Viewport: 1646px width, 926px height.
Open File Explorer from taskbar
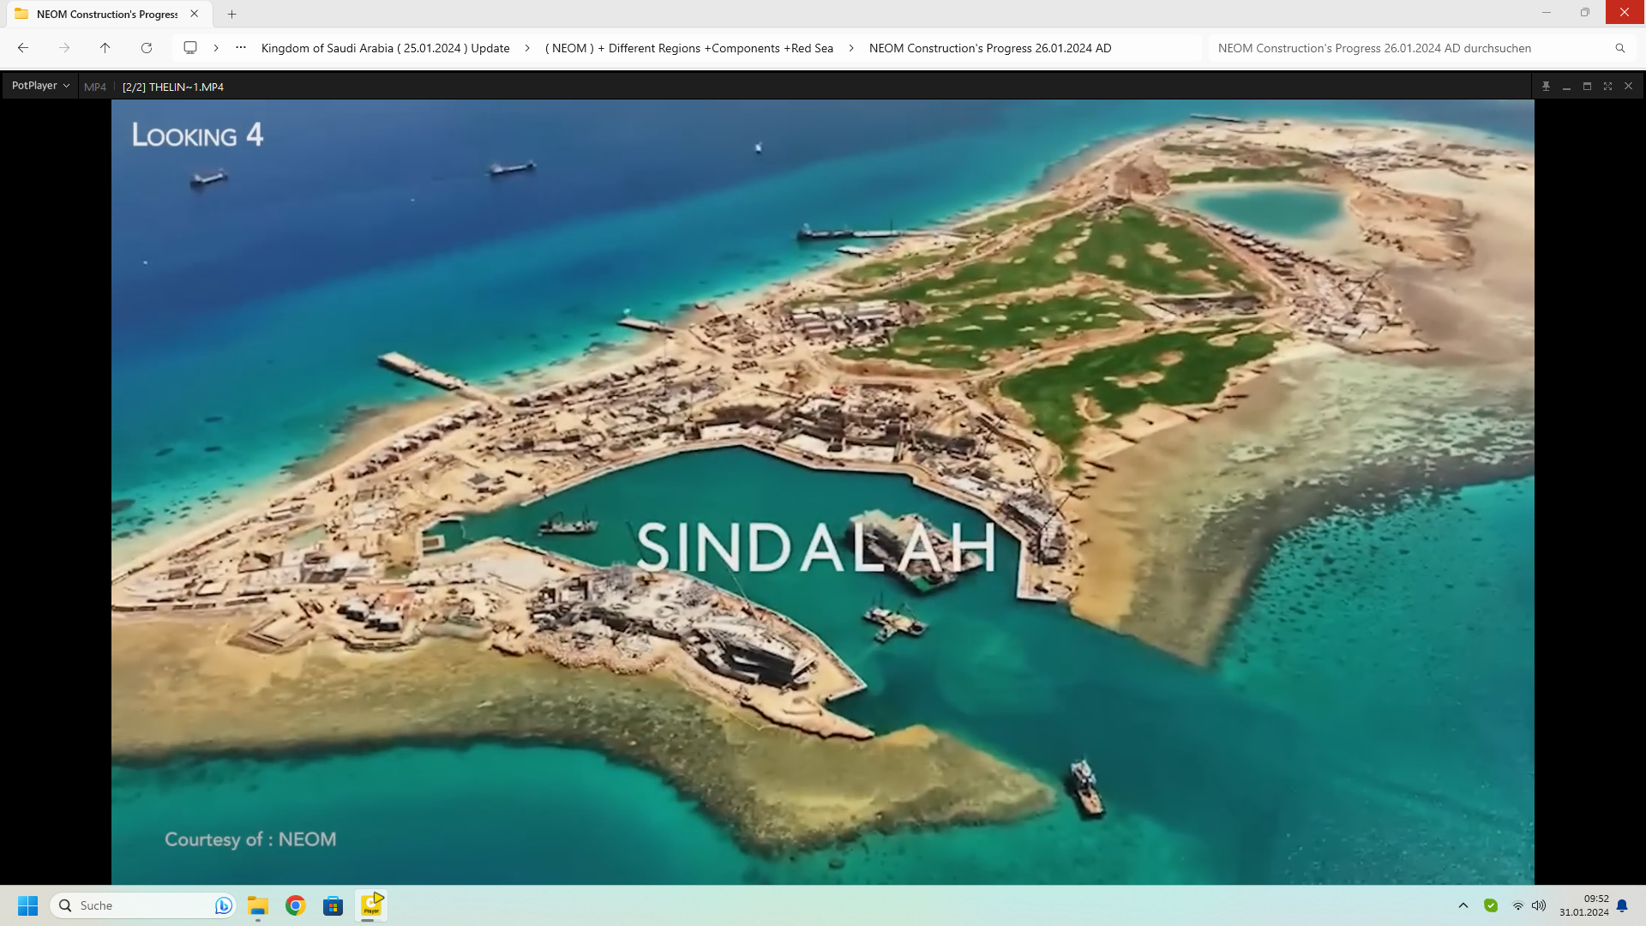click(258, 905)
